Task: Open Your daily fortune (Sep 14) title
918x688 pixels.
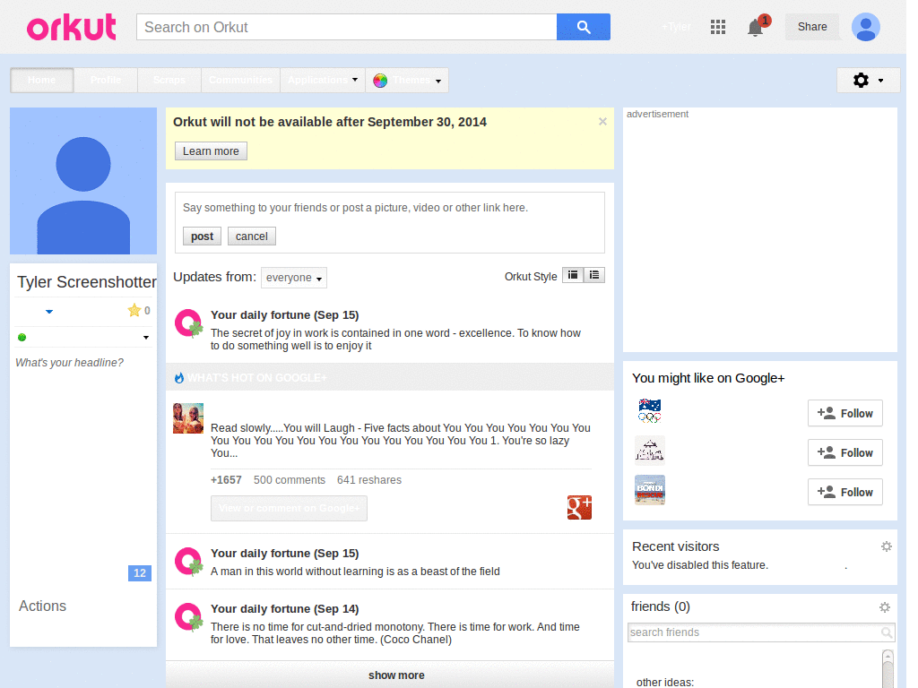Action: (x=284, y=608)
